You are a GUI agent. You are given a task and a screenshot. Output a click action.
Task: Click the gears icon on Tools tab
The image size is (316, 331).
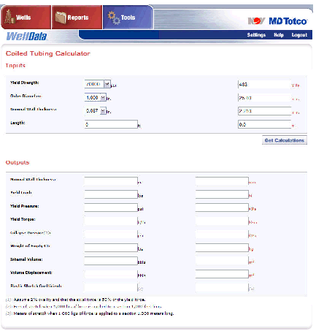pyautogui.click(x=114, y=18)
